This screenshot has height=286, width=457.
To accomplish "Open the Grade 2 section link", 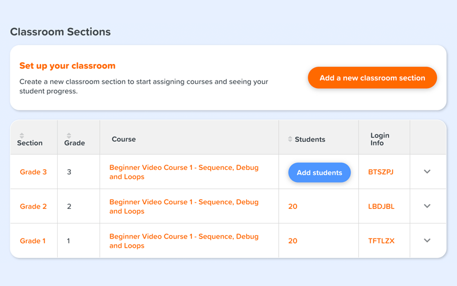I will (33, 206).
